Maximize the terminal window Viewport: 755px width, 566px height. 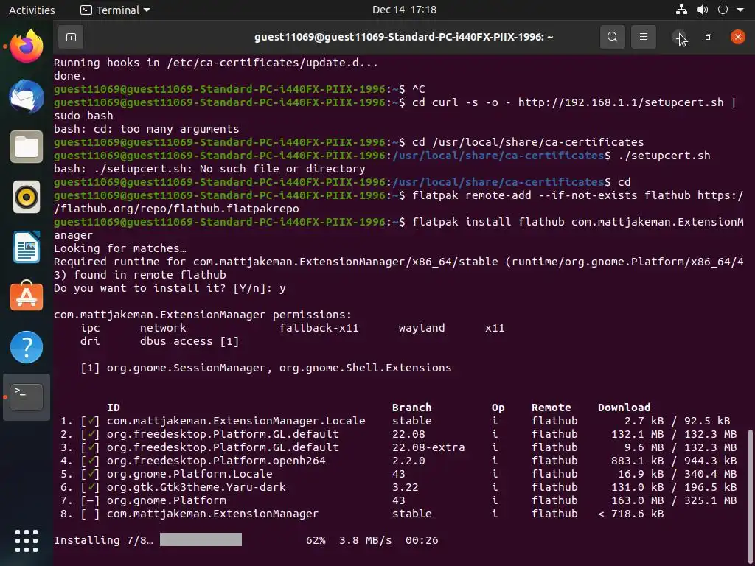(x=708, y=37)
